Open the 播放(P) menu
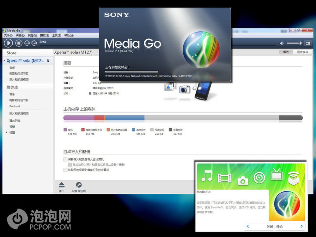Viewport: 316px width, 237px height. [x=45, y=35]
